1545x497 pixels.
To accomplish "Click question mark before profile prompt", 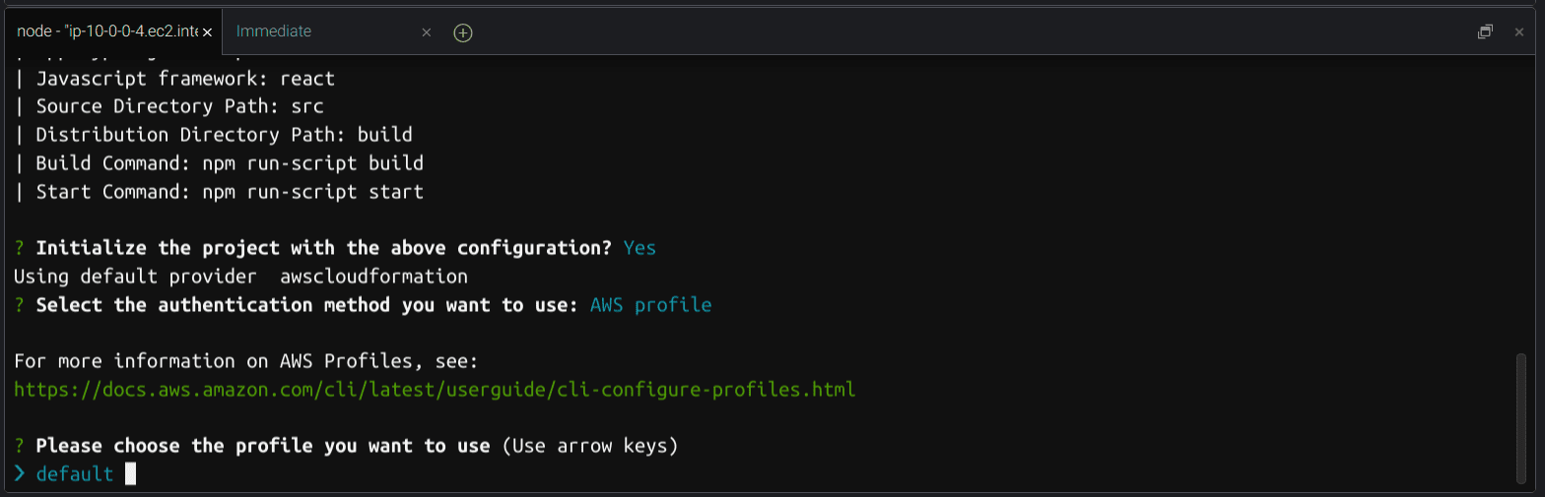I will click(x=20, y=446).
